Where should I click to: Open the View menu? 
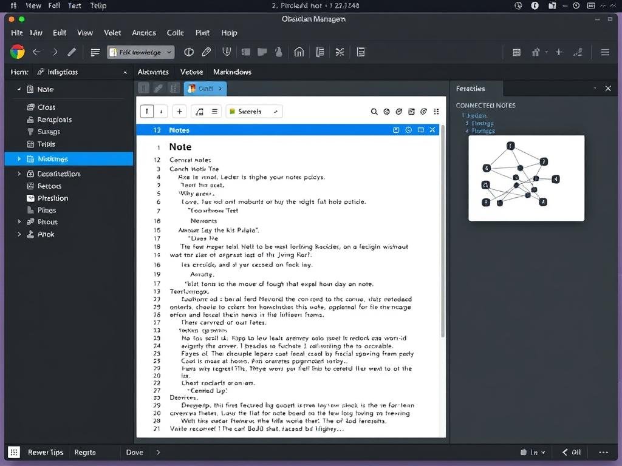[x=84, y=32]
